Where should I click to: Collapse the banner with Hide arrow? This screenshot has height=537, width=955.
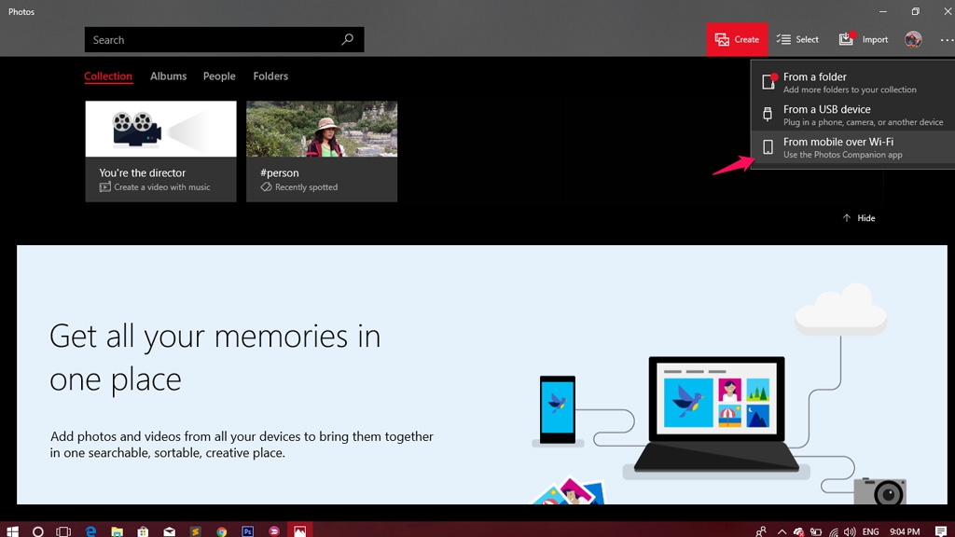859,218
